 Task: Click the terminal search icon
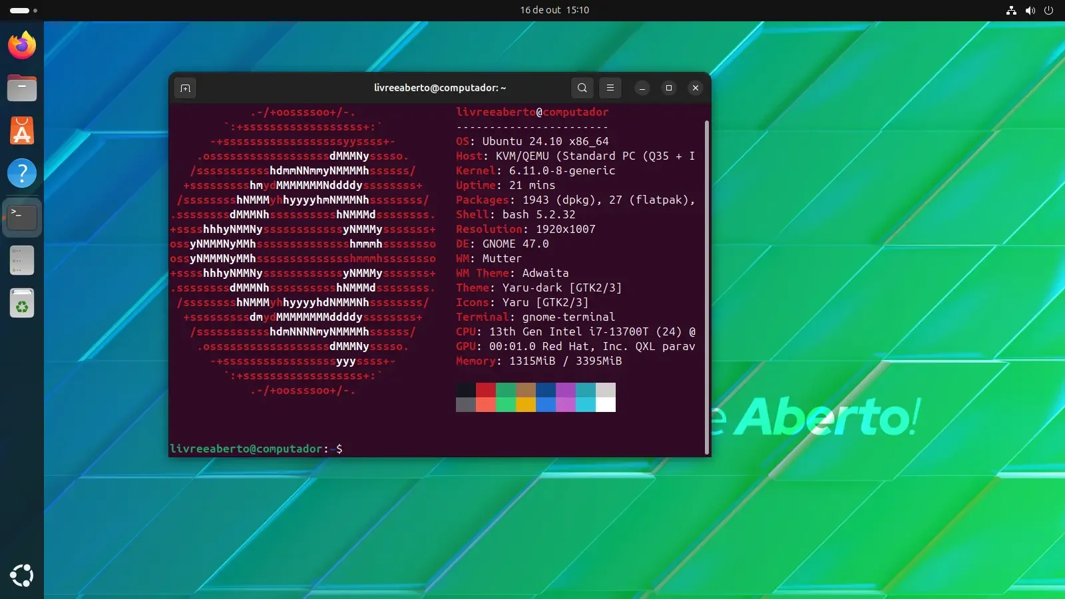[x=582, y=88]
